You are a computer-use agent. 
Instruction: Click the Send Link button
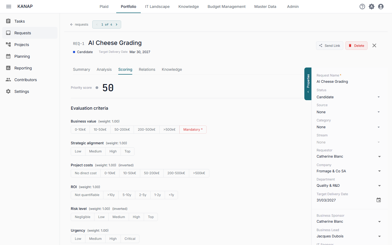pos(330,46)
